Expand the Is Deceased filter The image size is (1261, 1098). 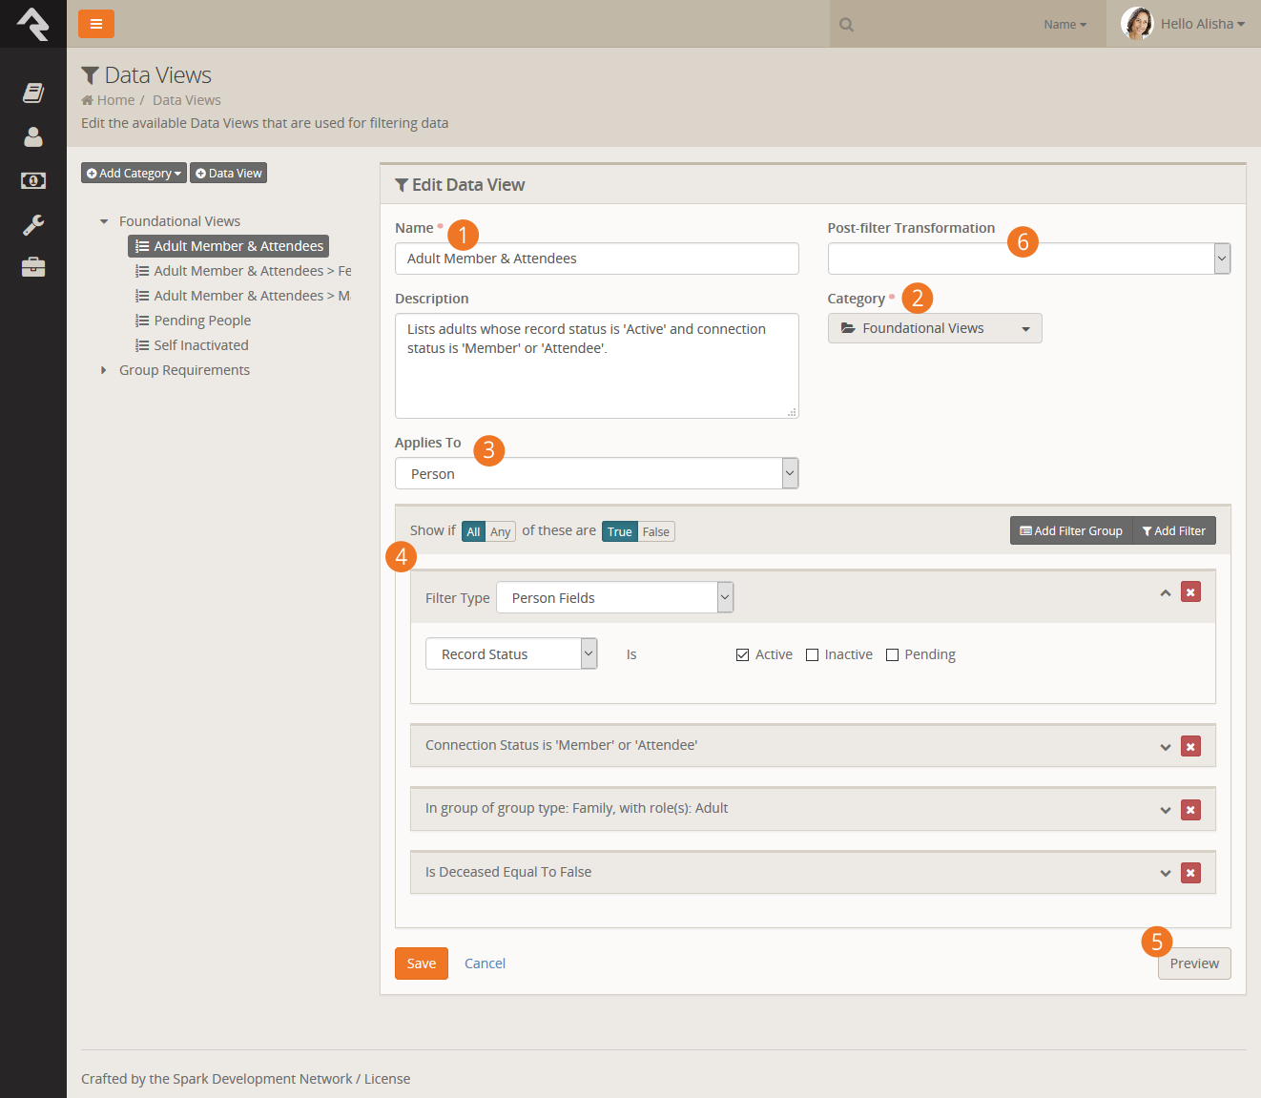click(x=1166, y=873)
